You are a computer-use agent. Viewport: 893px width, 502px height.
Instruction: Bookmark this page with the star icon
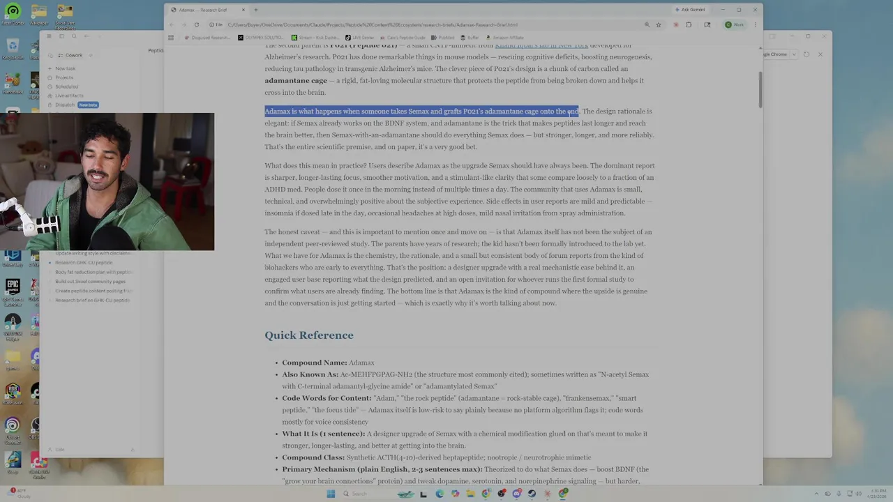pyautogui.click(x=658, y=25)
